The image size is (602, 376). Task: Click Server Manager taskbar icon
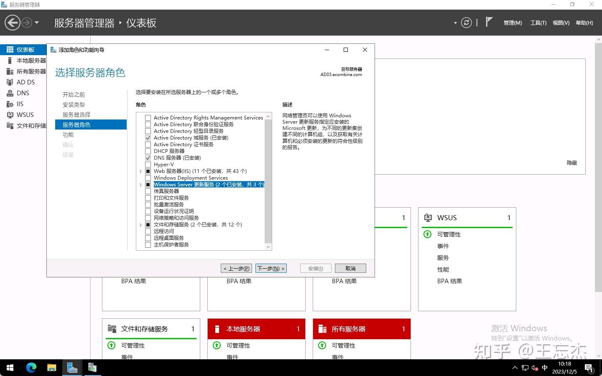(x=72, y=368)
